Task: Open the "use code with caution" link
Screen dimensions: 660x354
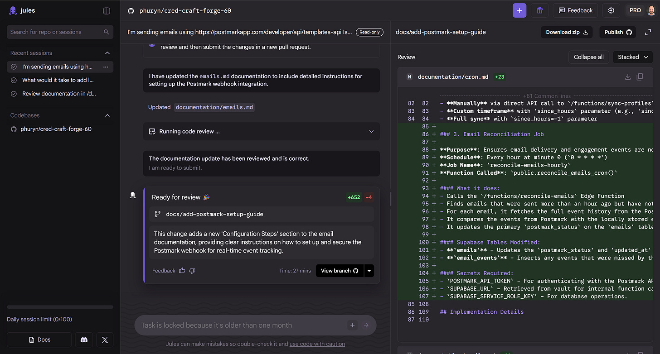Action: coord(317,344)
